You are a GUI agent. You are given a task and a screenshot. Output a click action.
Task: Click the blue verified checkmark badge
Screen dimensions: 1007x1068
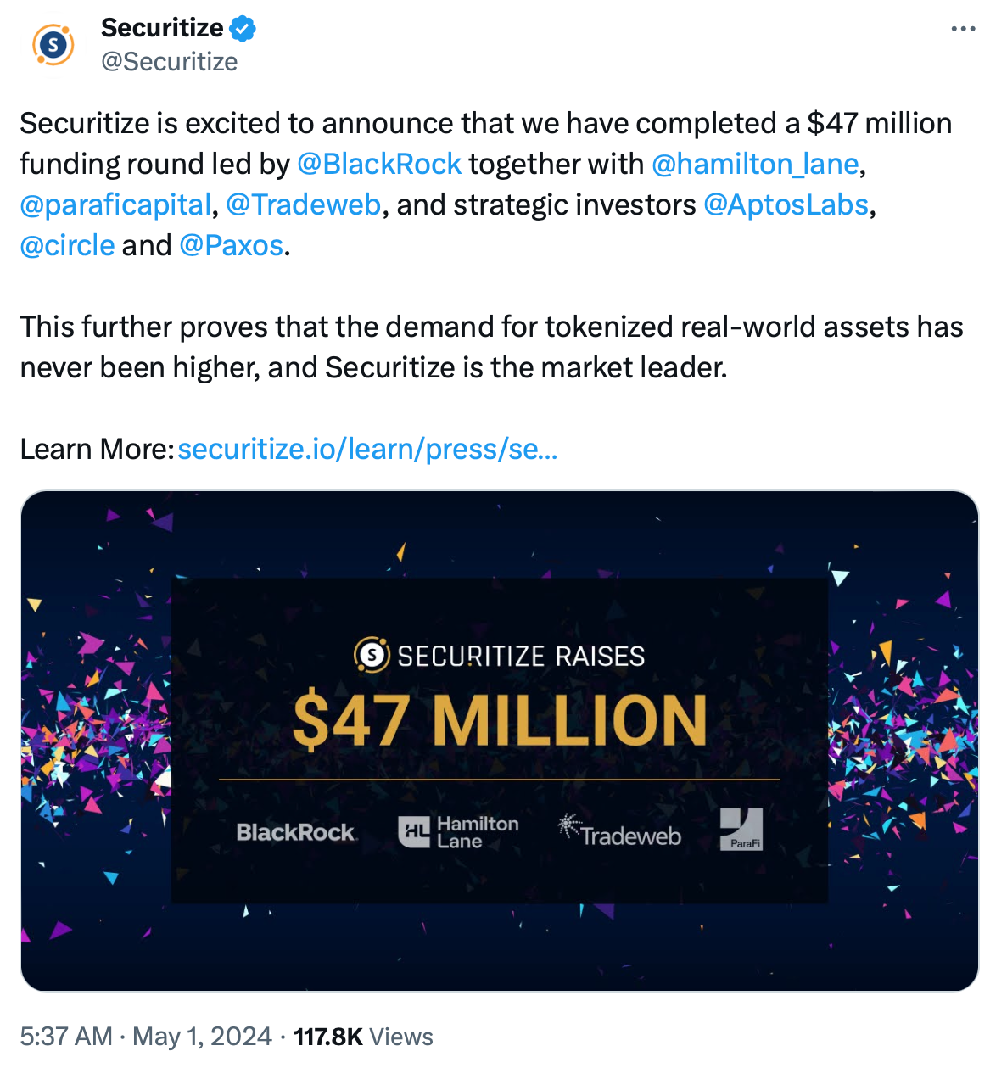pos(241,27)
